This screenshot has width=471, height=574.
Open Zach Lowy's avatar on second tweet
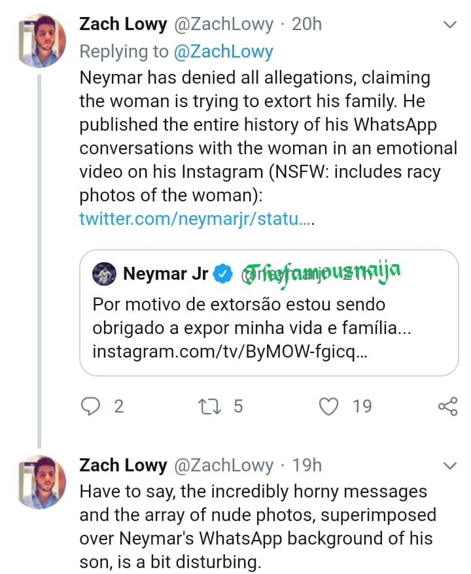pos(41,481)
